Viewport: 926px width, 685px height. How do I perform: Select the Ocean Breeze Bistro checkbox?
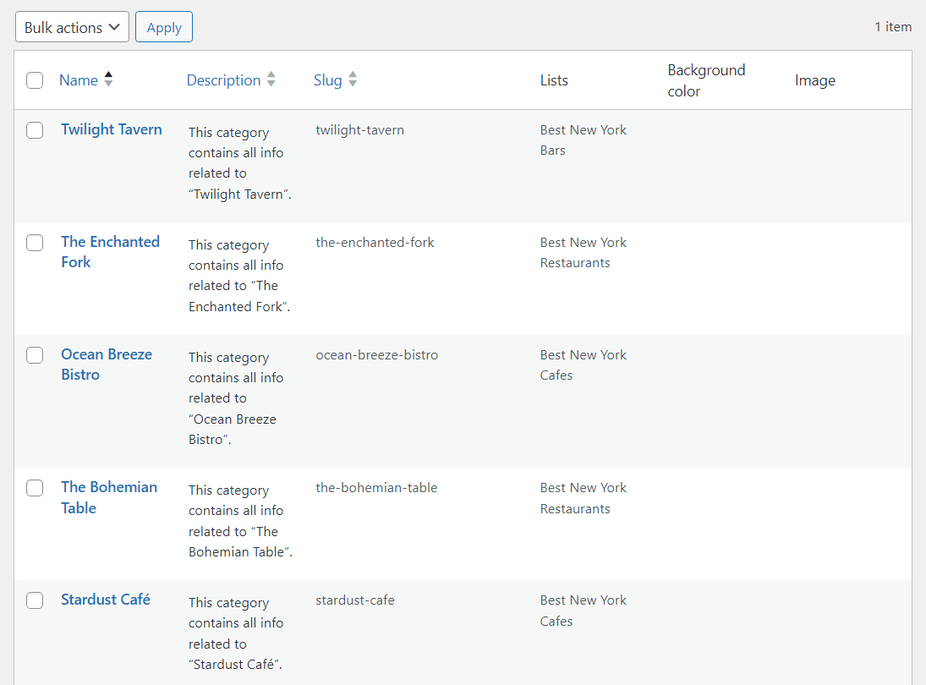click(x=35, y=355)
